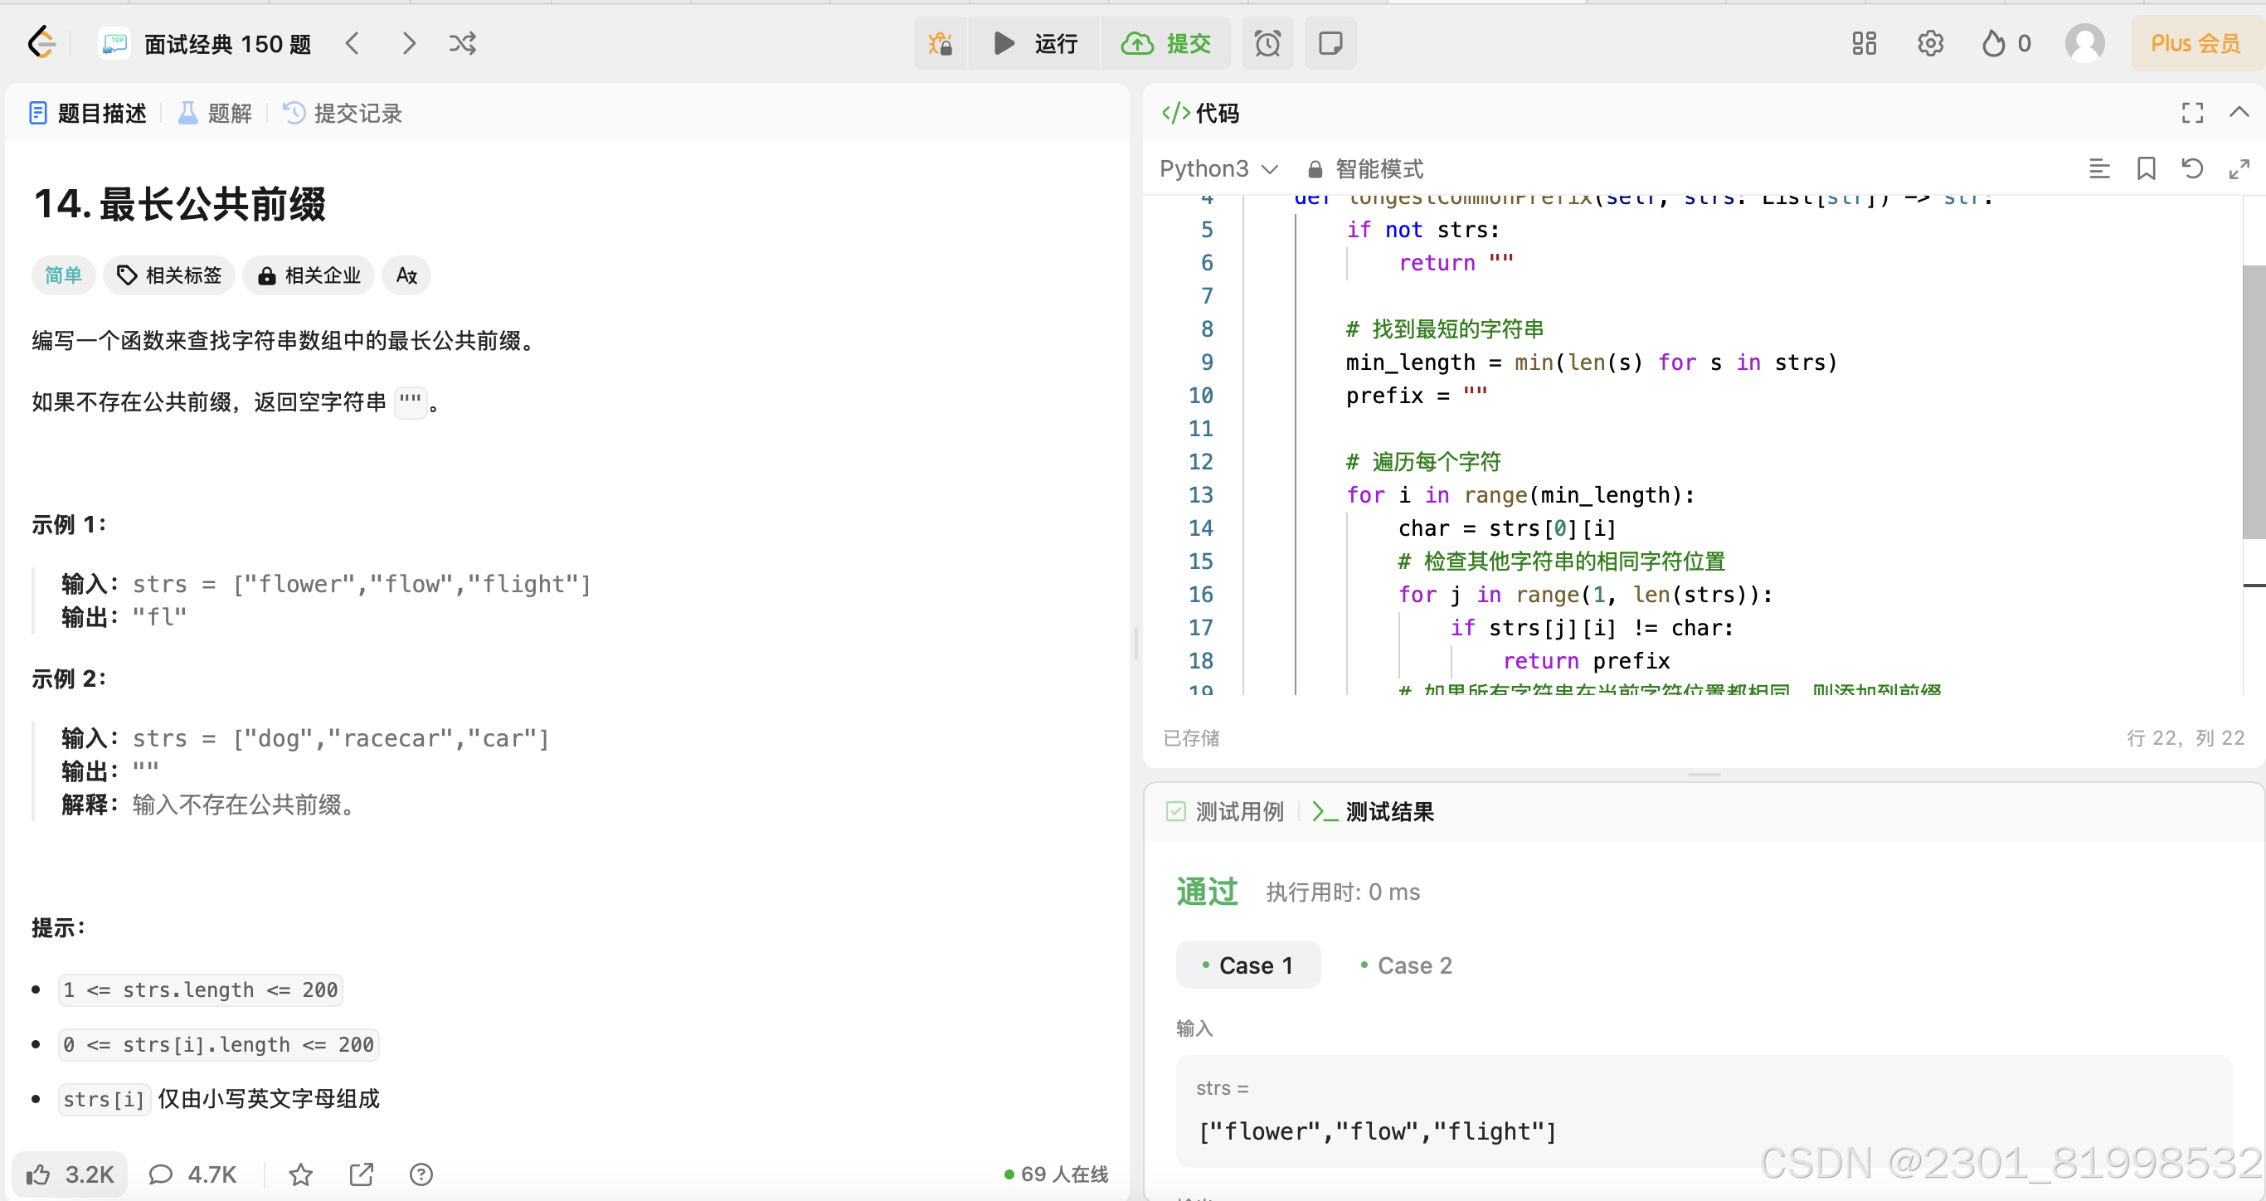Pick a random problem with shuffle icon
Viewport: 2266px width, 1201px height.
[463, 43]
